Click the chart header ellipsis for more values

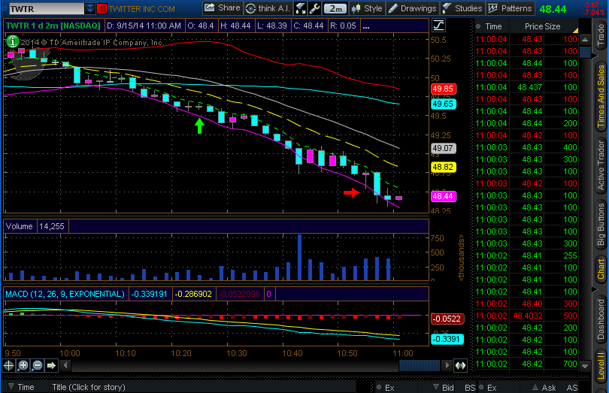[x=365, y=26]
